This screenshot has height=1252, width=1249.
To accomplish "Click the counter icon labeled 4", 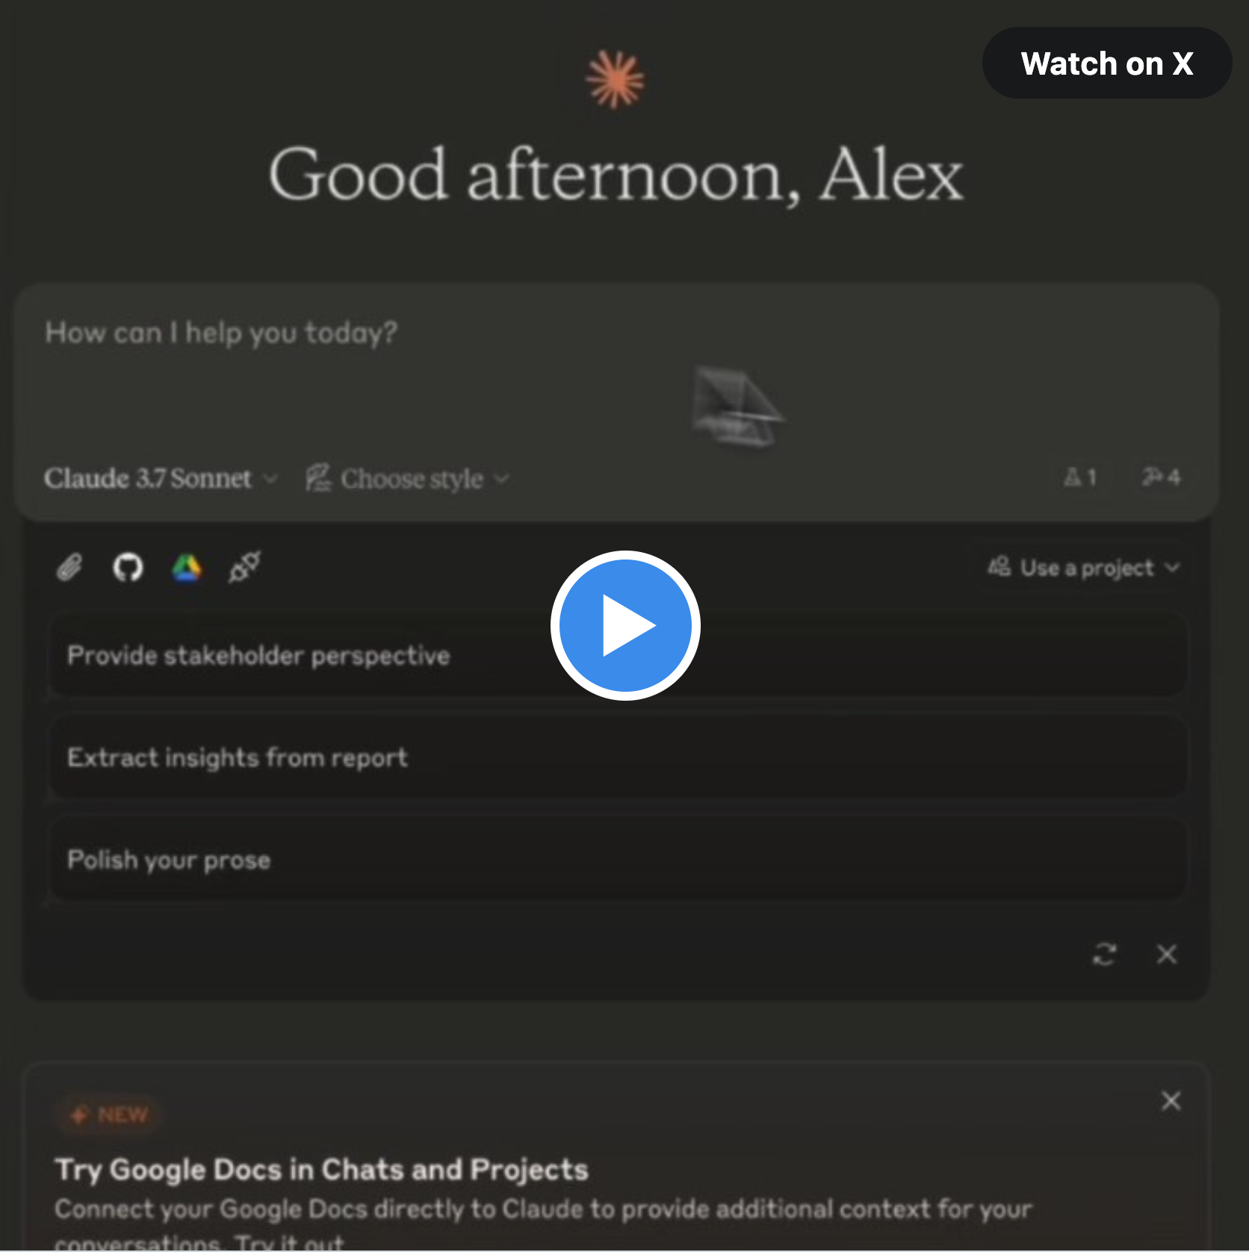I will 1162,477.
